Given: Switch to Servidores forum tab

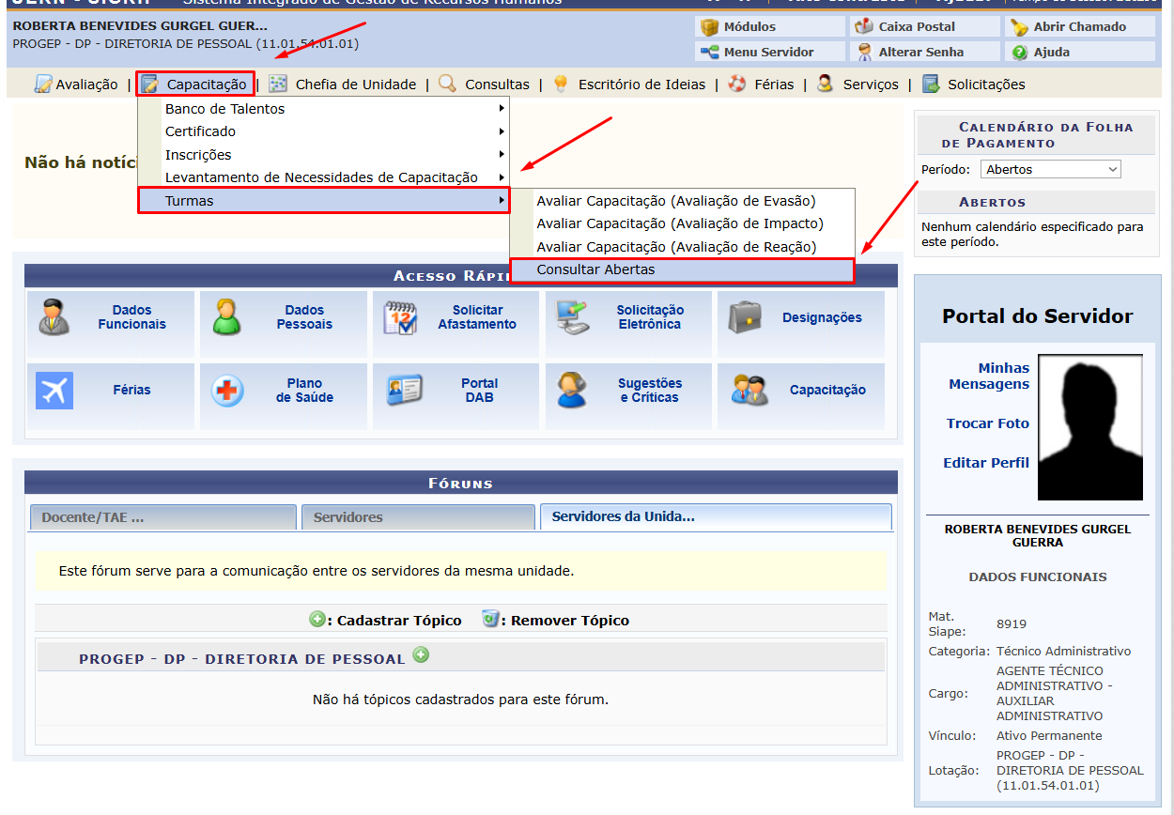Looking at the screenshot, I should click(x=416, y=517).
